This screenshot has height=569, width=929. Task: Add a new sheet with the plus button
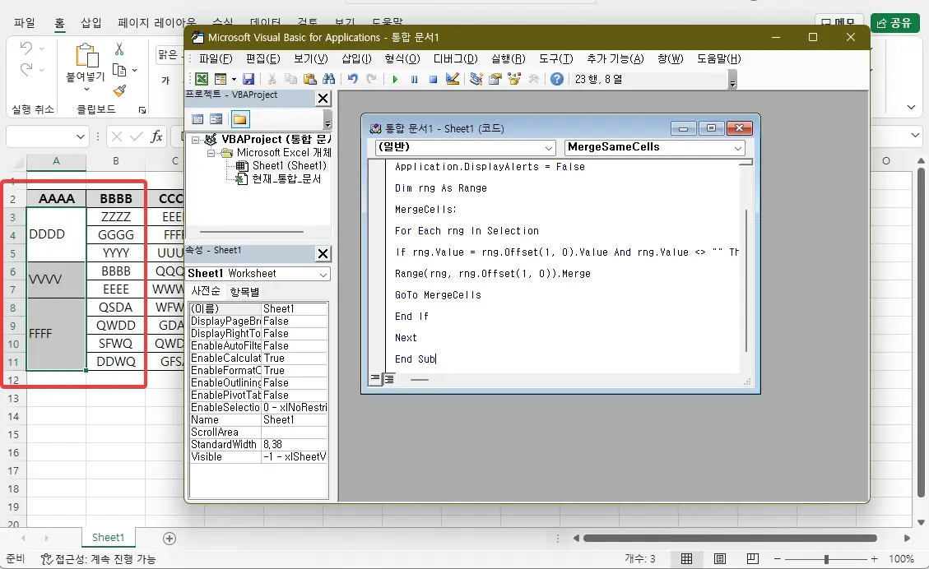pos(170,539)
